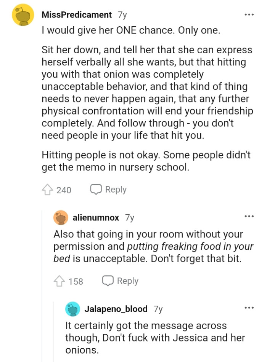This screenshot has width=267, height=362.
Task: Open the overflow menu on MissPredicament's comment
Action: [x=249, y=14]
